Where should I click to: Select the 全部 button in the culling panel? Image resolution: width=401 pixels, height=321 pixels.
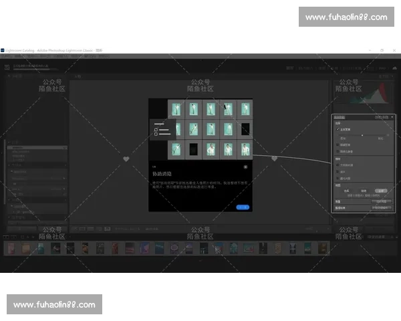coord(380,191)
